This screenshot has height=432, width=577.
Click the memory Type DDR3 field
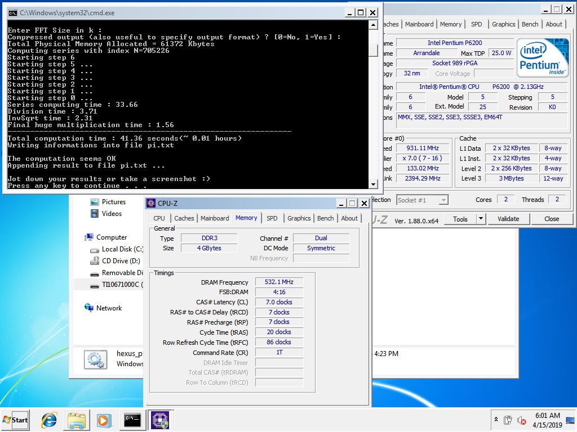[209, 238]
